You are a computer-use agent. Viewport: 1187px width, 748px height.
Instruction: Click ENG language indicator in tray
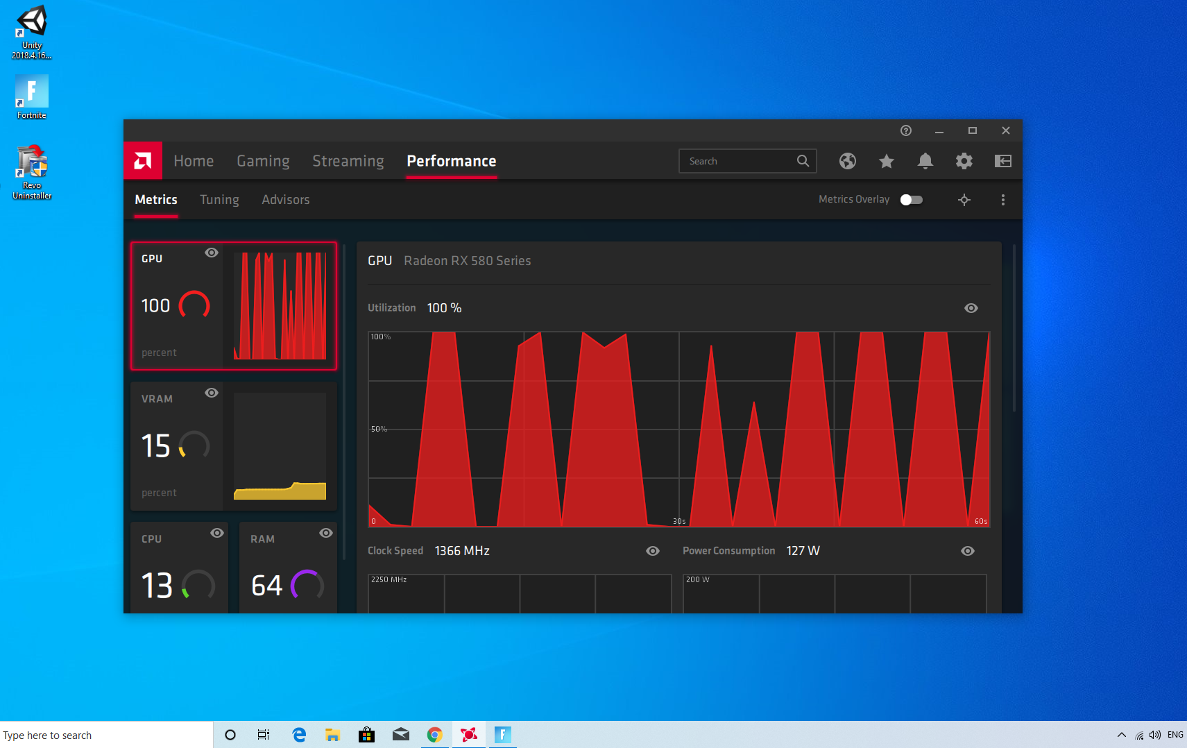[x=1175, y=735]
